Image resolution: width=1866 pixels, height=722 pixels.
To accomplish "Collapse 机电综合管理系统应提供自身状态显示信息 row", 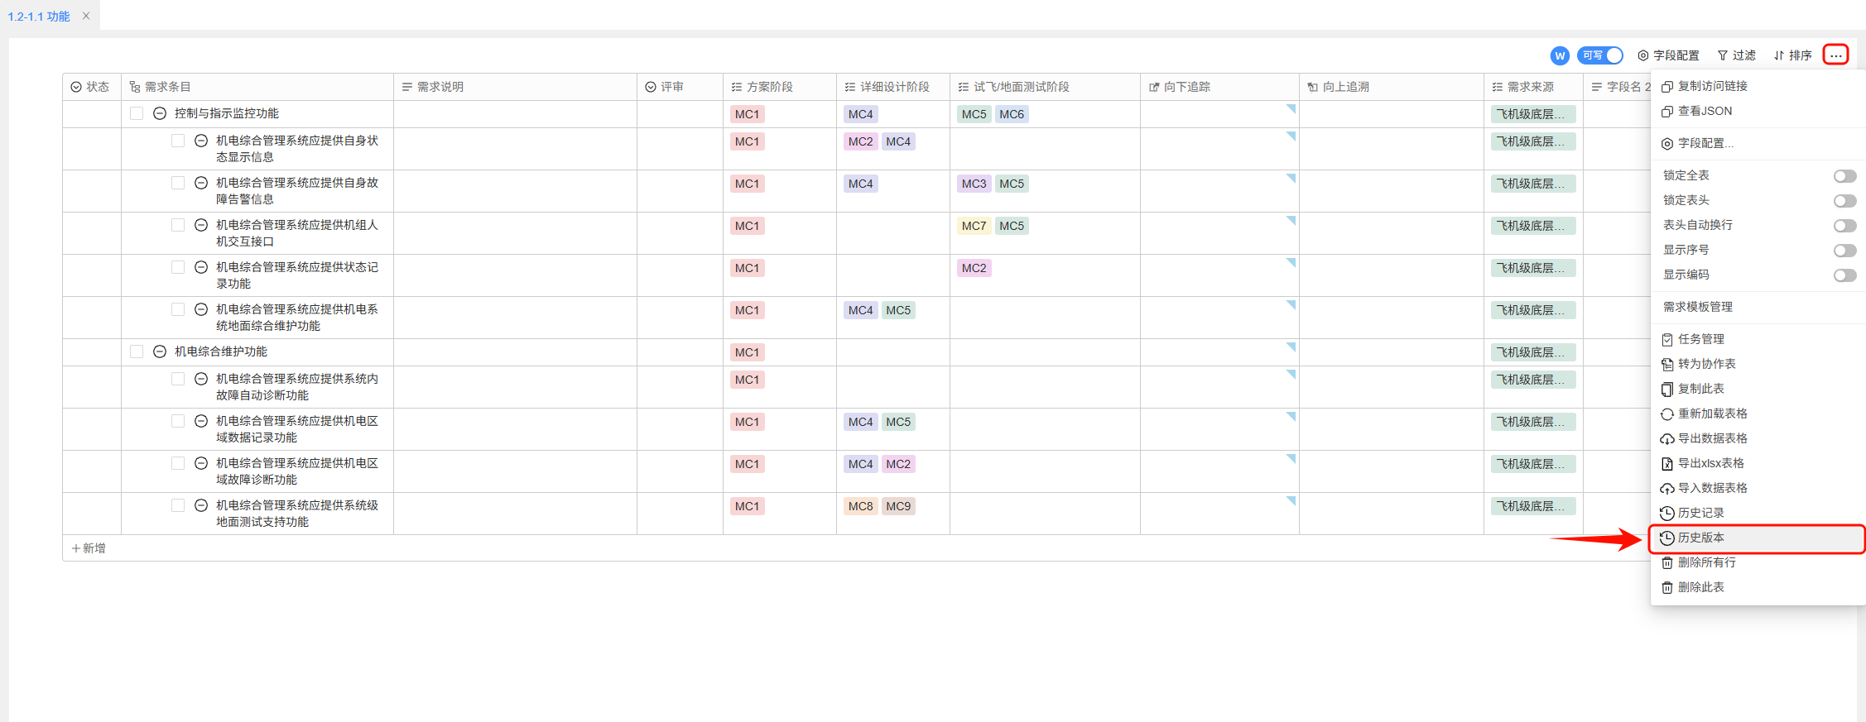I will coord(200,141).
